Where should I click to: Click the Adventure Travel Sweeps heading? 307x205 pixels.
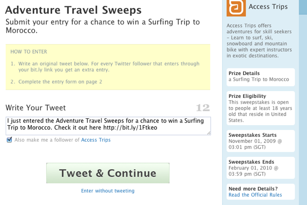point(73,10)
